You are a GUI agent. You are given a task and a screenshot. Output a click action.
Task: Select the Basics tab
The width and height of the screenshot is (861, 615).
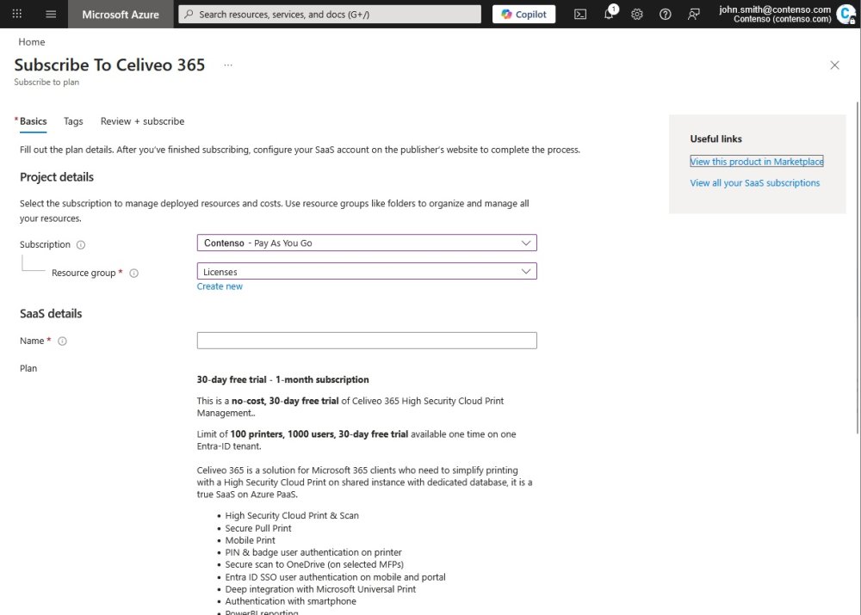coord(33,121)
